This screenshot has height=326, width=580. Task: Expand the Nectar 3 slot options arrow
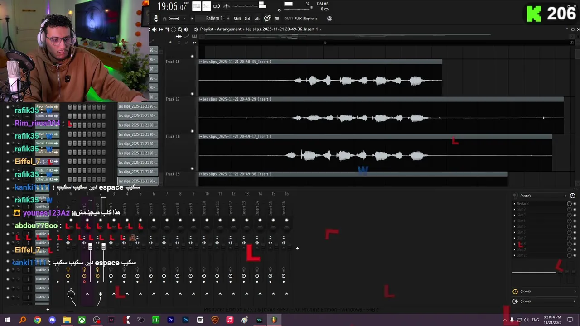coord(514,204)
